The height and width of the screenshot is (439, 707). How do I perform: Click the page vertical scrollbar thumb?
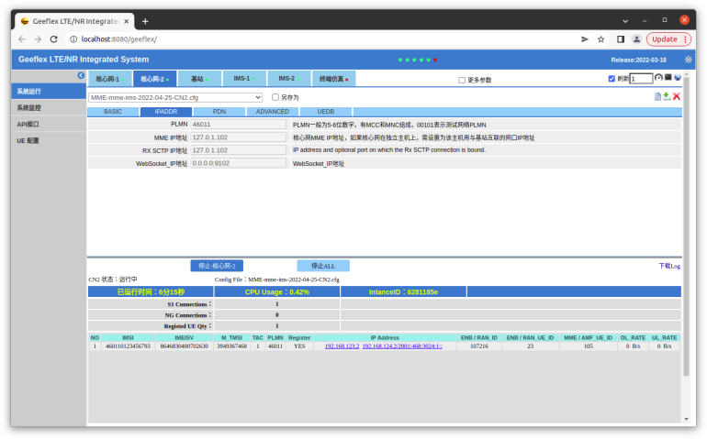[686, 225]
